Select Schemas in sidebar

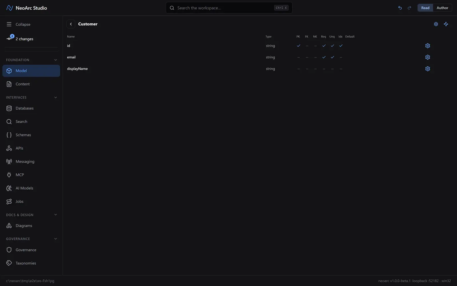(31, 135)
